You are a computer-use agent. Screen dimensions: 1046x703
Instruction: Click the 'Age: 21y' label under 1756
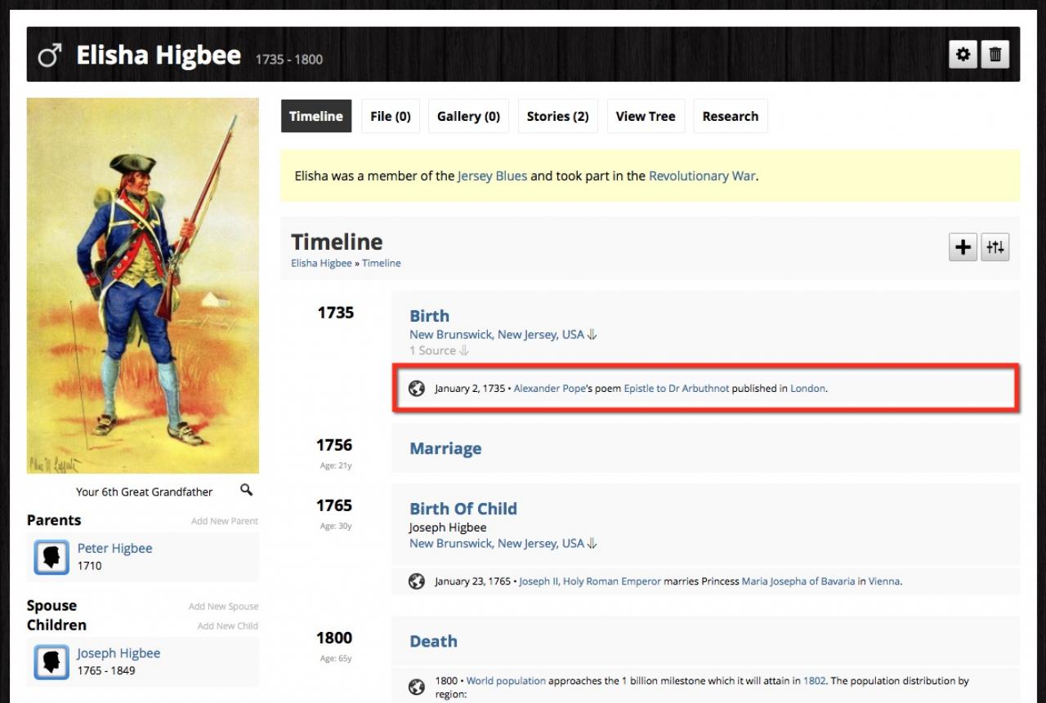coord(336,465)
